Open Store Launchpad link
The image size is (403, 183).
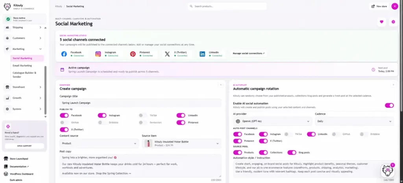coord(19,159)
